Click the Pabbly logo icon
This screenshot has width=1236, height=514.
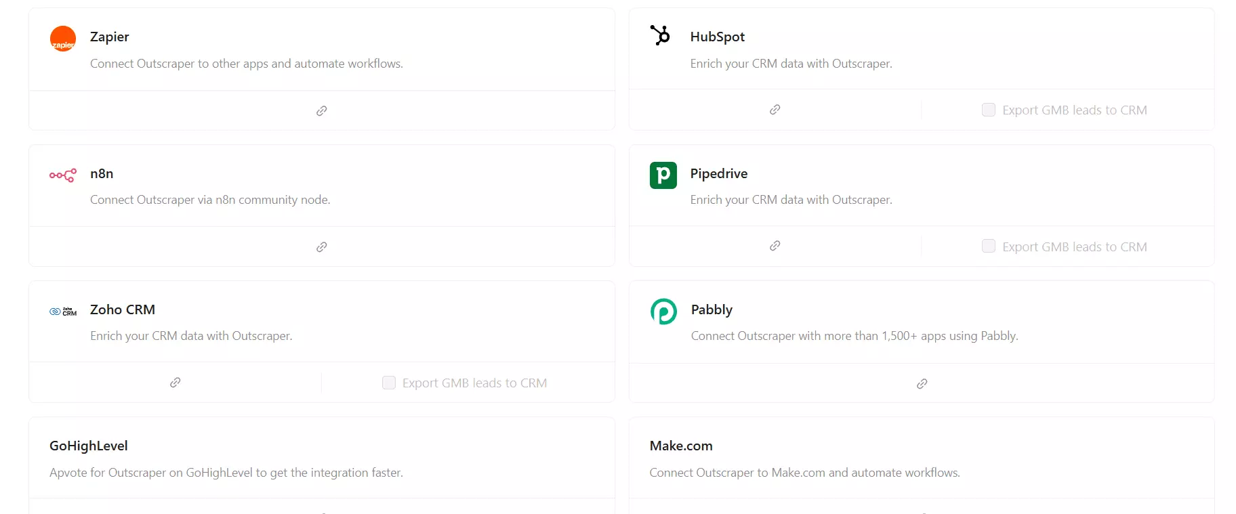[x=663, y=312]
